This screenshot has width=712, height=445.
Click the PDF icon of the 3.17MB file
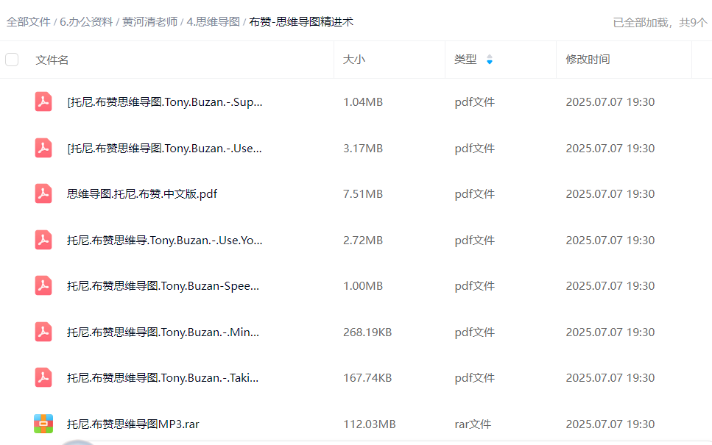click(x=43, y=148)
